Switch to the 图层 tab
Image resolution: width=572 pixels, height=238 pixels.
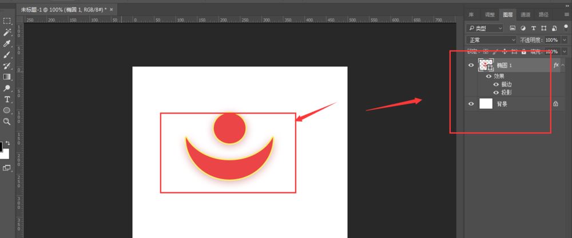click(508, 15)
